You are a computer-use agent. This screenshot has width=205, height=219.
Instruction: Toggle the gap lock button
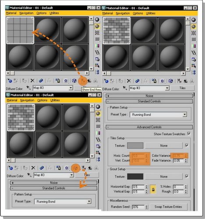(x=153, y=189)
